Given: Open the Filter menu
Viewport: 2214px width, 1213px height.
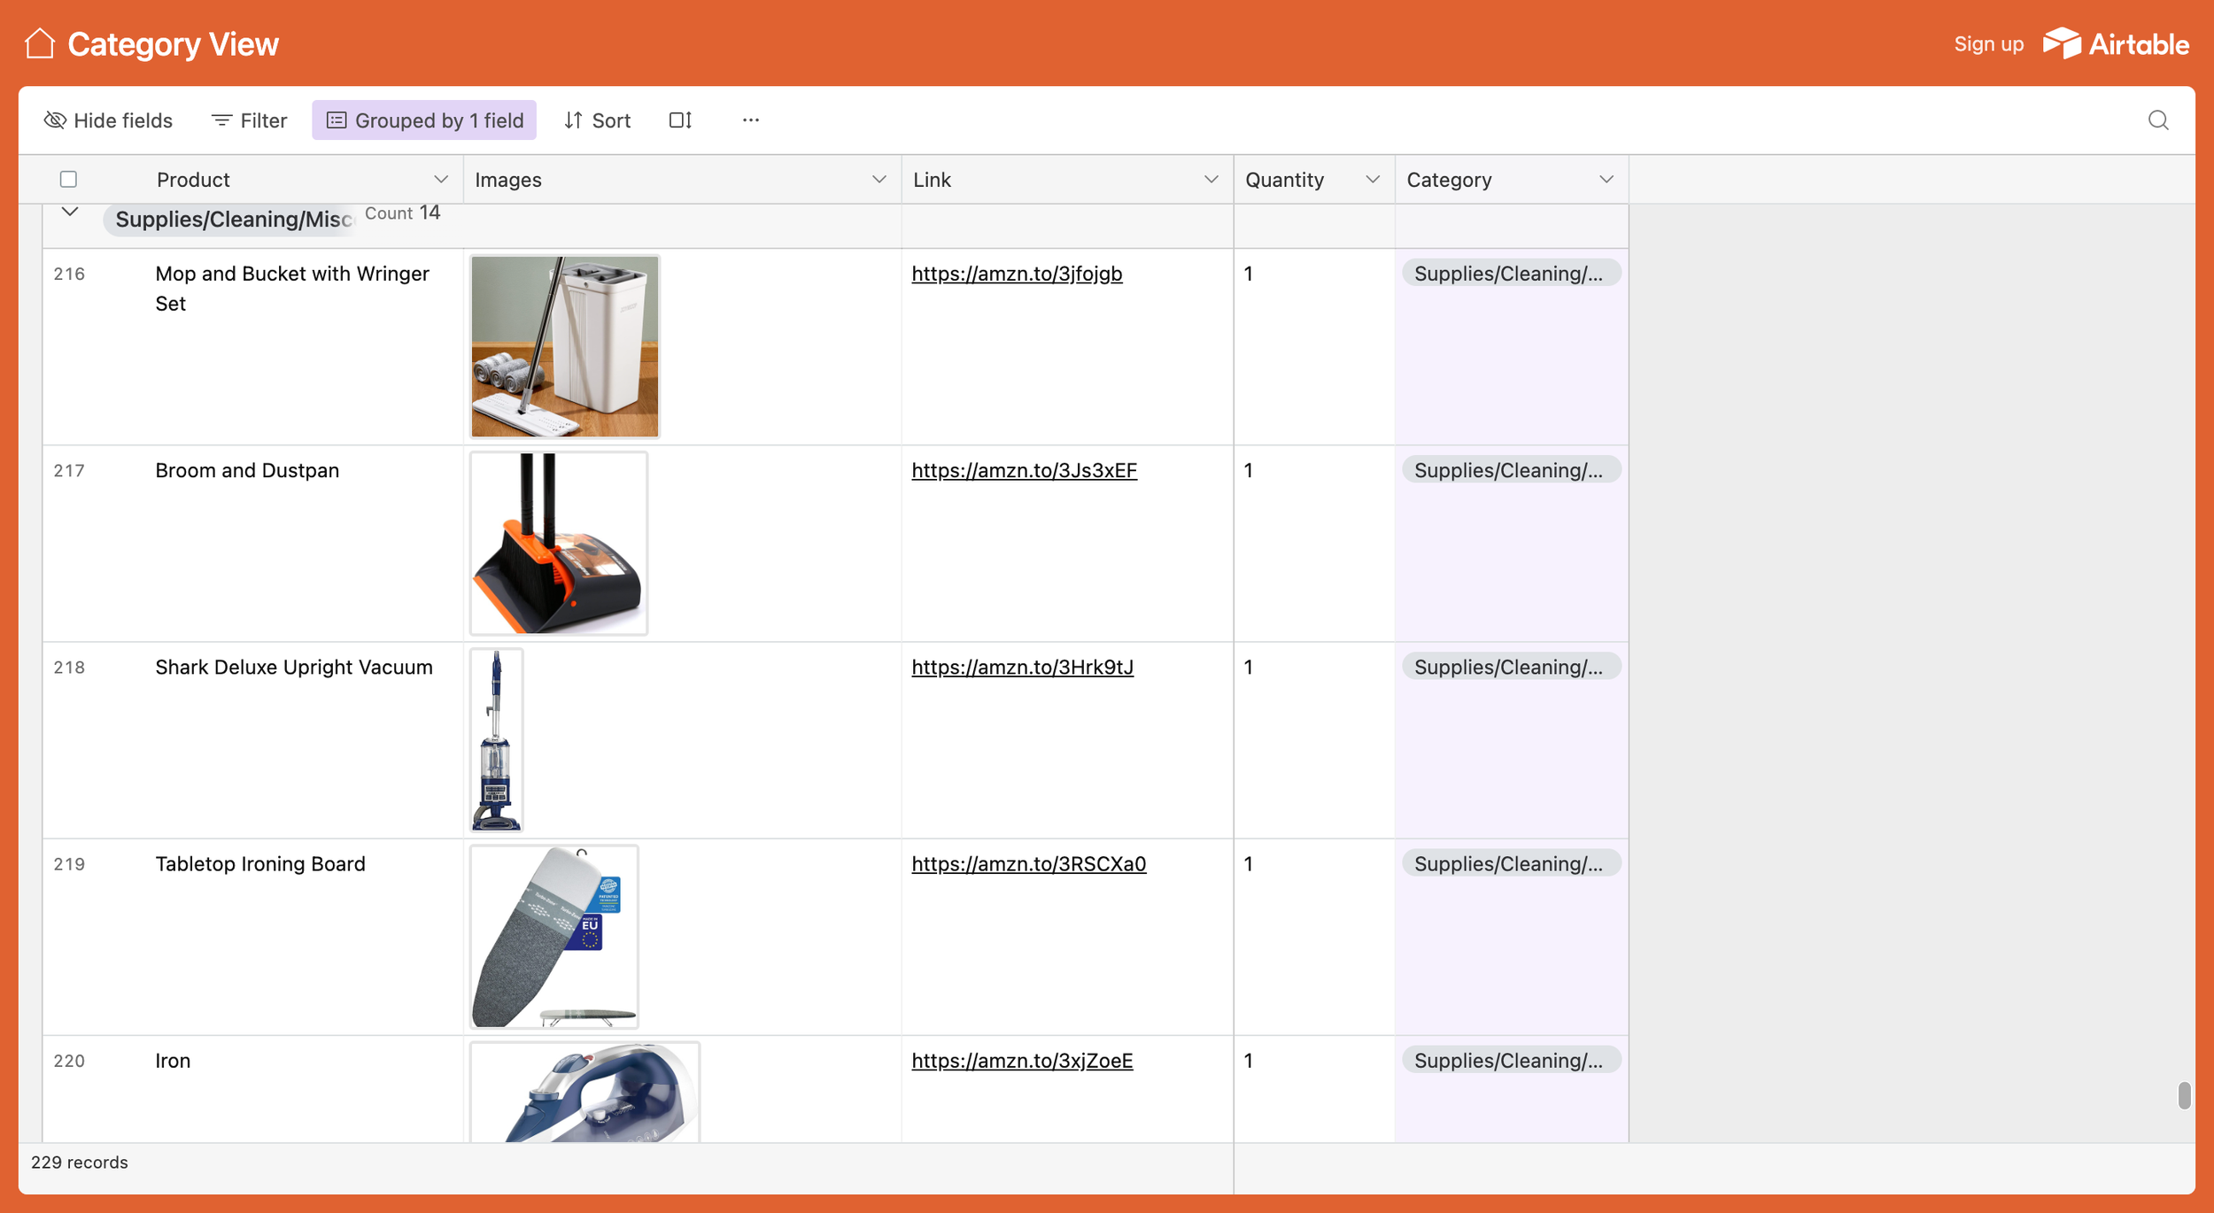Looking at the screenshot, I should (x=249, y=120).
